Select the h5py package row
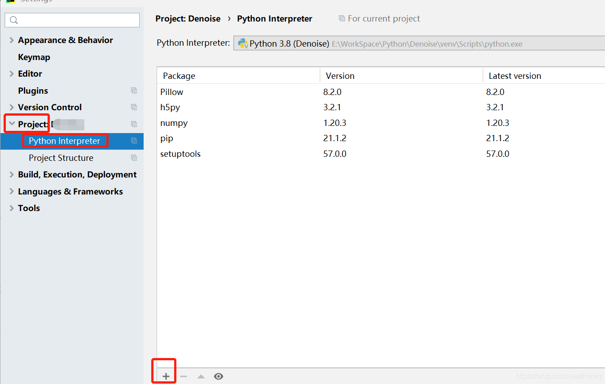The height and width of the screenshot is (384, 605). [381, 107]
